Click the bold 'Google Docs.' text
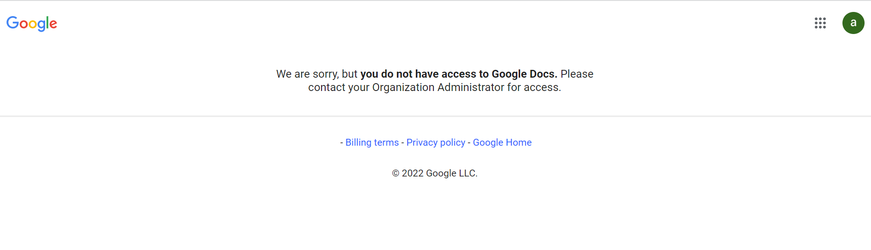The image size is (871, 250). [524, 74]
